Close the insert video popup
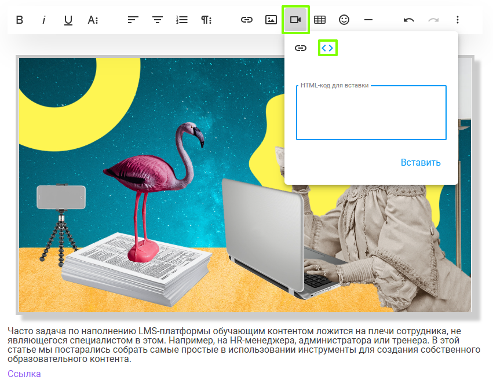Viewport: 493px width, 384px height. point(295,20)
